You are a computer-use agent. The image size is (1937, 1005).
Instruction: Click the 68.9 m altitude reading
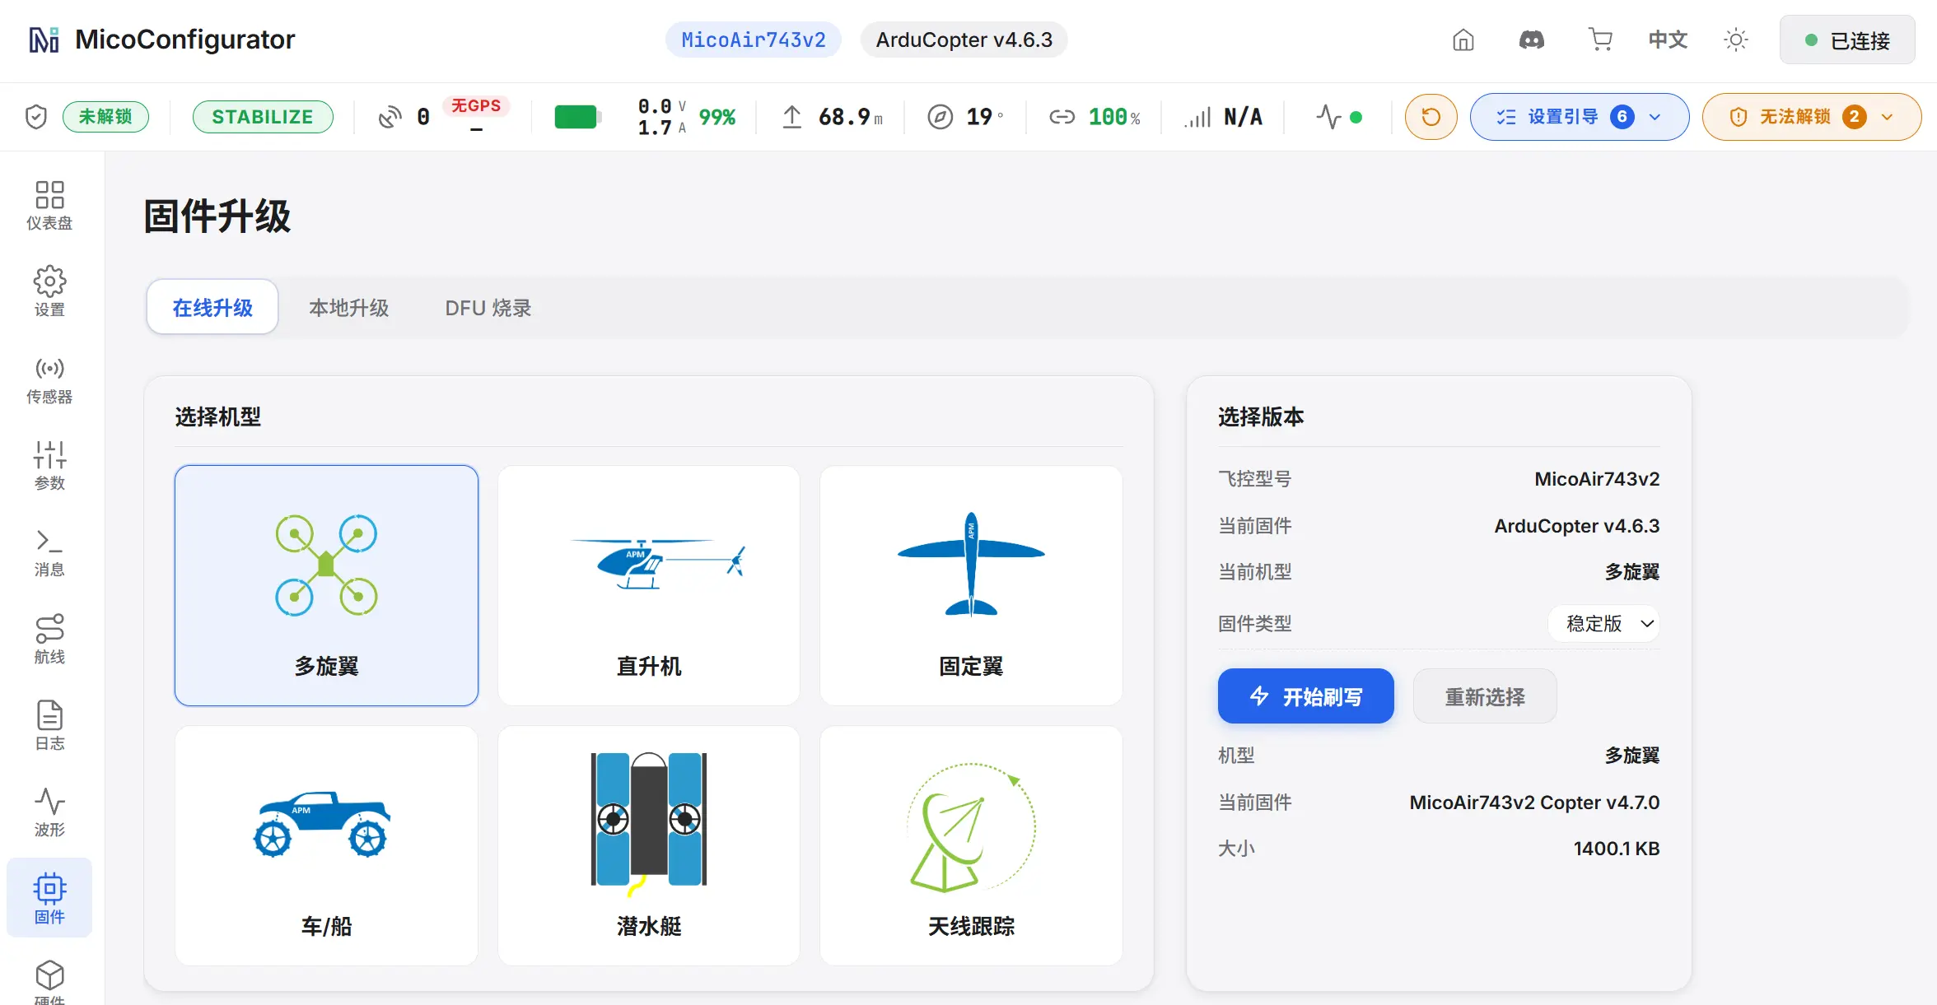(x=851, y=117)
